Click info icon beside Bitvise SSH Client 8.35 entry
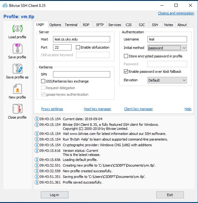This screenshot has height=203, width=198. (37, 125)
